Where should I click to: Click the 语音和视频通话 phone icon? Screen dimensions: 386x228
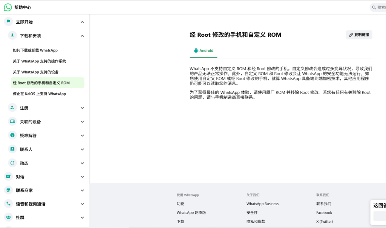coord(8,204)
